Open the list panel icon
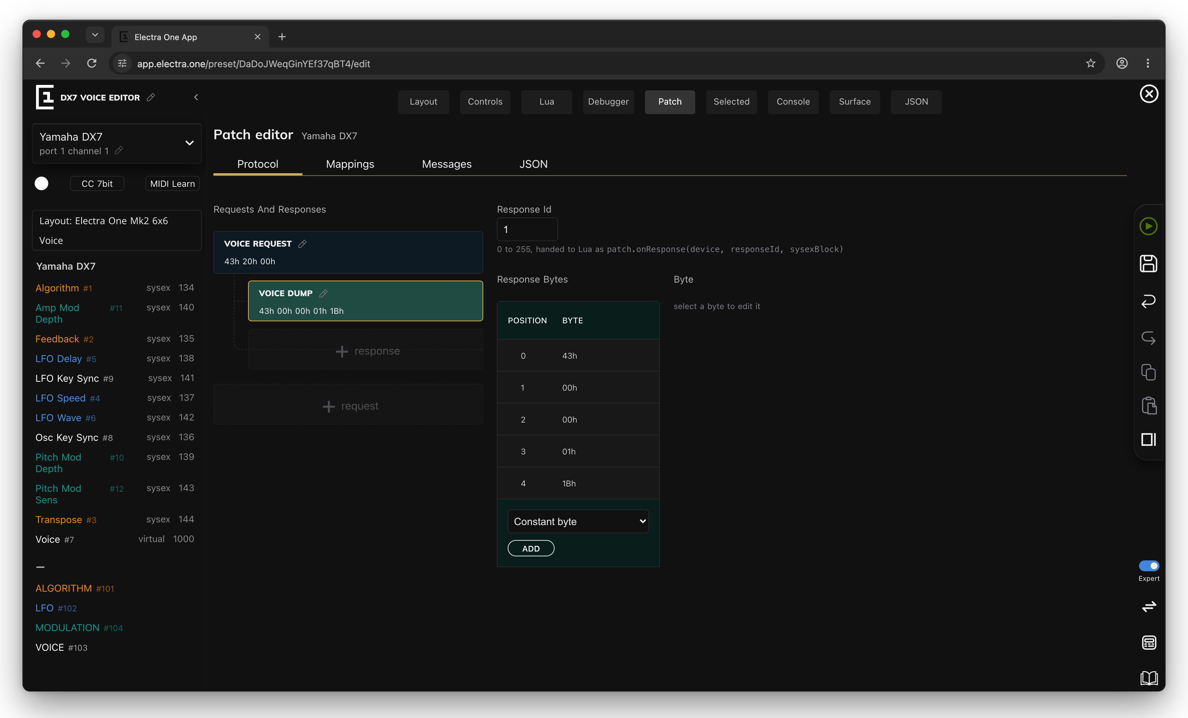The height and width of the screenshot is (718, 1188). [x=1149, y=642]
